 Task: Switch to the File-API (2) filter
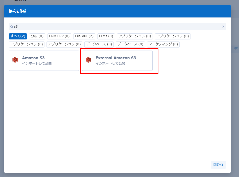(x=84, y=36)
